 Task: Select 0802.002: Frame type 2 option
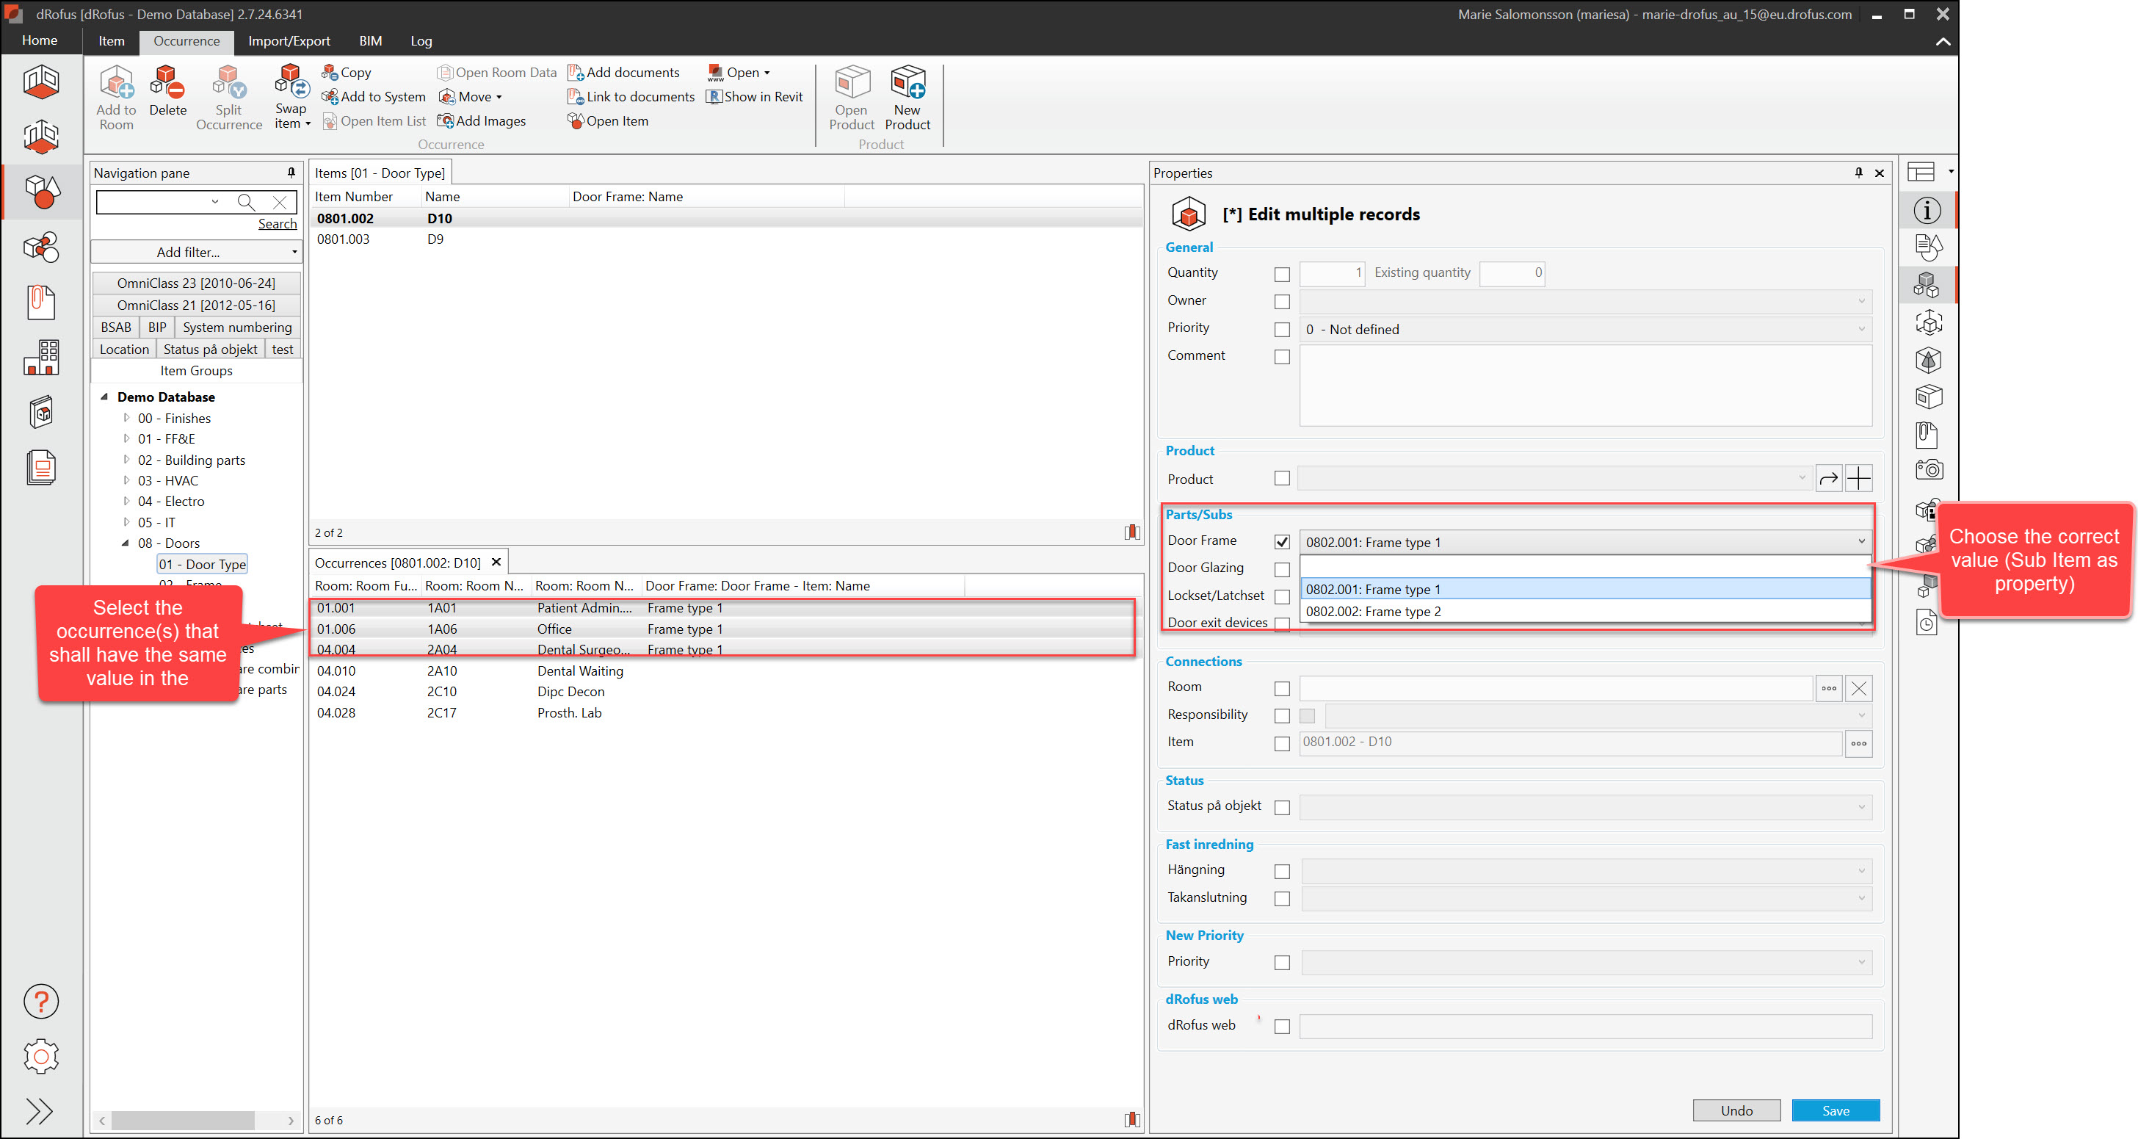1373,611
